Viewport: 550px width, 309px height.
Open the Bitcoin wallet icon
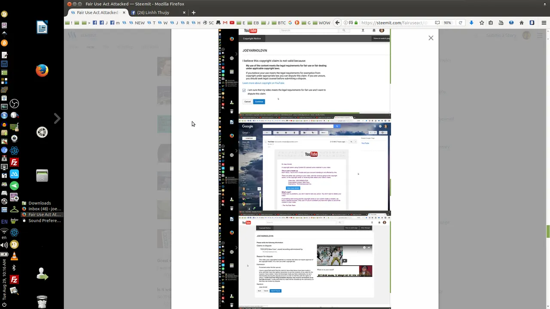pyautogui.click(x=4, y=43)
